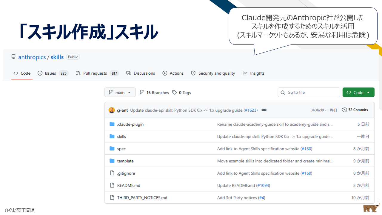Go to the Discussions tab
This screenshot has width=382, height=215.
[141, 73]
